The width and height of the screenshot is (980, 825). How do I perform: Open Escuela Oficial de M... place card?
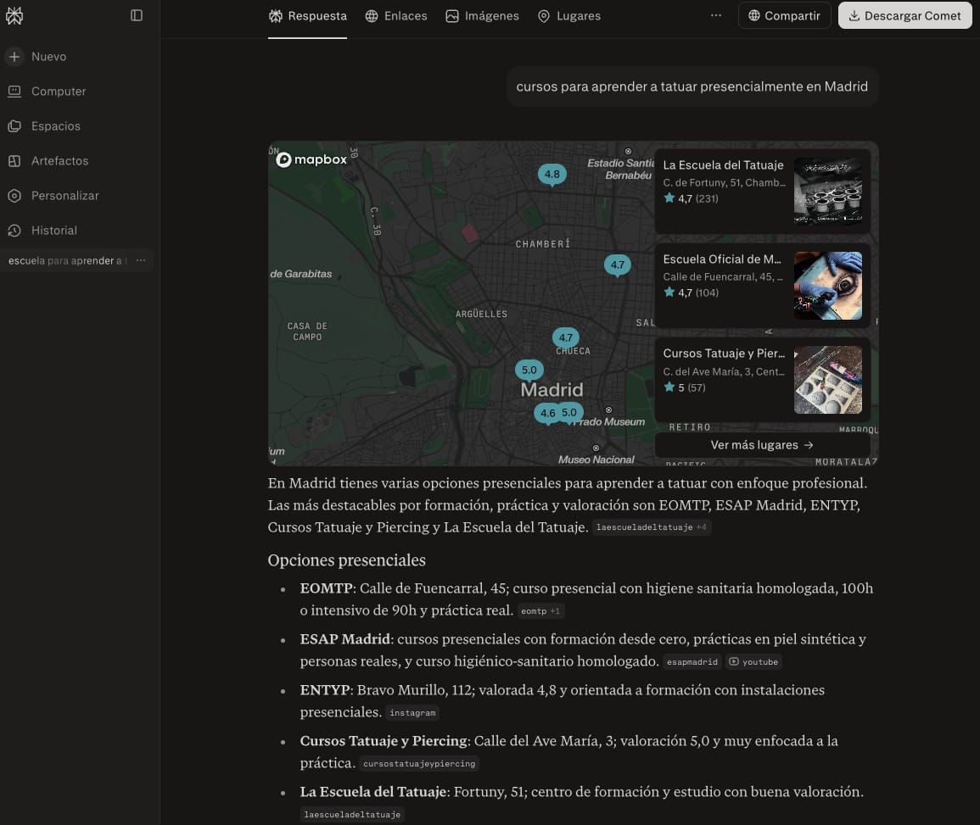[x=762, y=286]
